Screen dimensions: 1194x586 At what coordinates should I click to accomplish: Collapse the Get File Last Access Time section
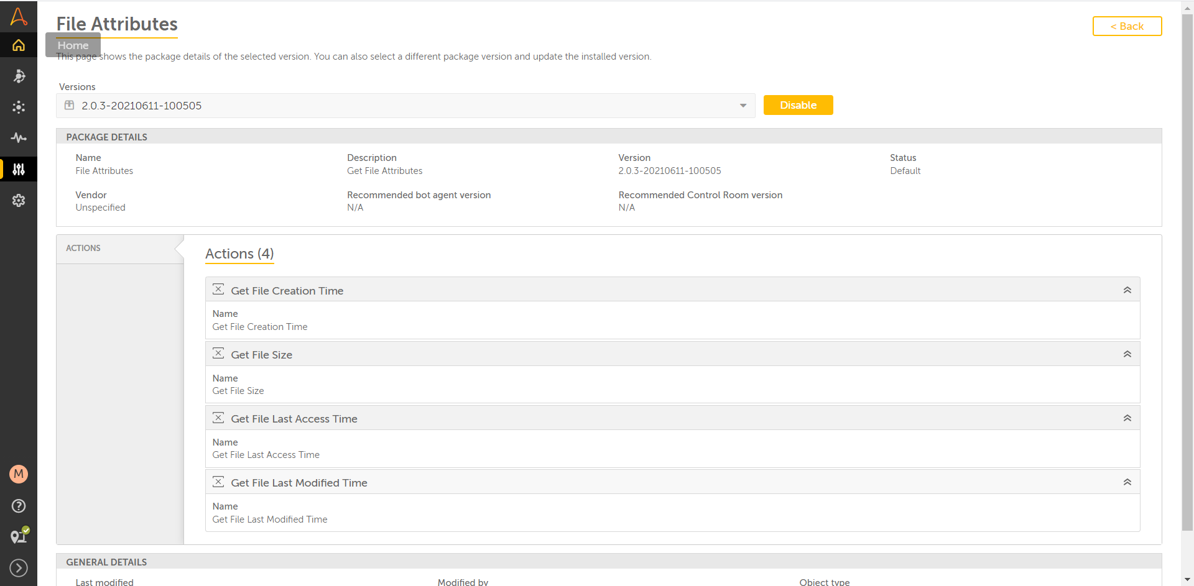1127,418
